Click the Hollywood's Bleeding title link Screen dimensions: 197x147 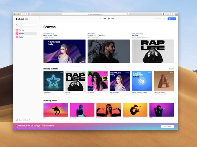(x=96, y=35)
